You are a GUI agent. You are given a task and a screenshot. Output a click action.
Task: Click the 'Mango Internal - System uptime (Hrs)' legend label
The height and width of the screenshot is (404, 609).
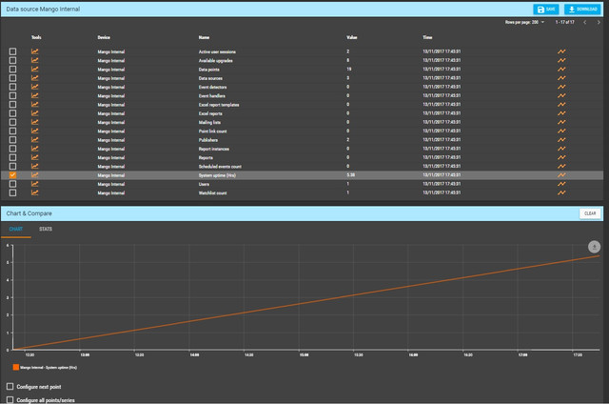pos(49,368)
